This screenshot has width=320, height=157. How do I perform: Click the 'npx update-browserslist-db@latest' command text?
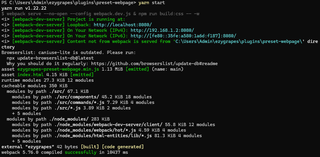50,58
